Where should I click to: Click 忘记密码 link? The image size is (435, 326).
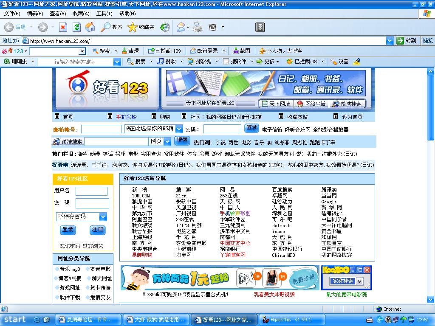coord(70,246)
